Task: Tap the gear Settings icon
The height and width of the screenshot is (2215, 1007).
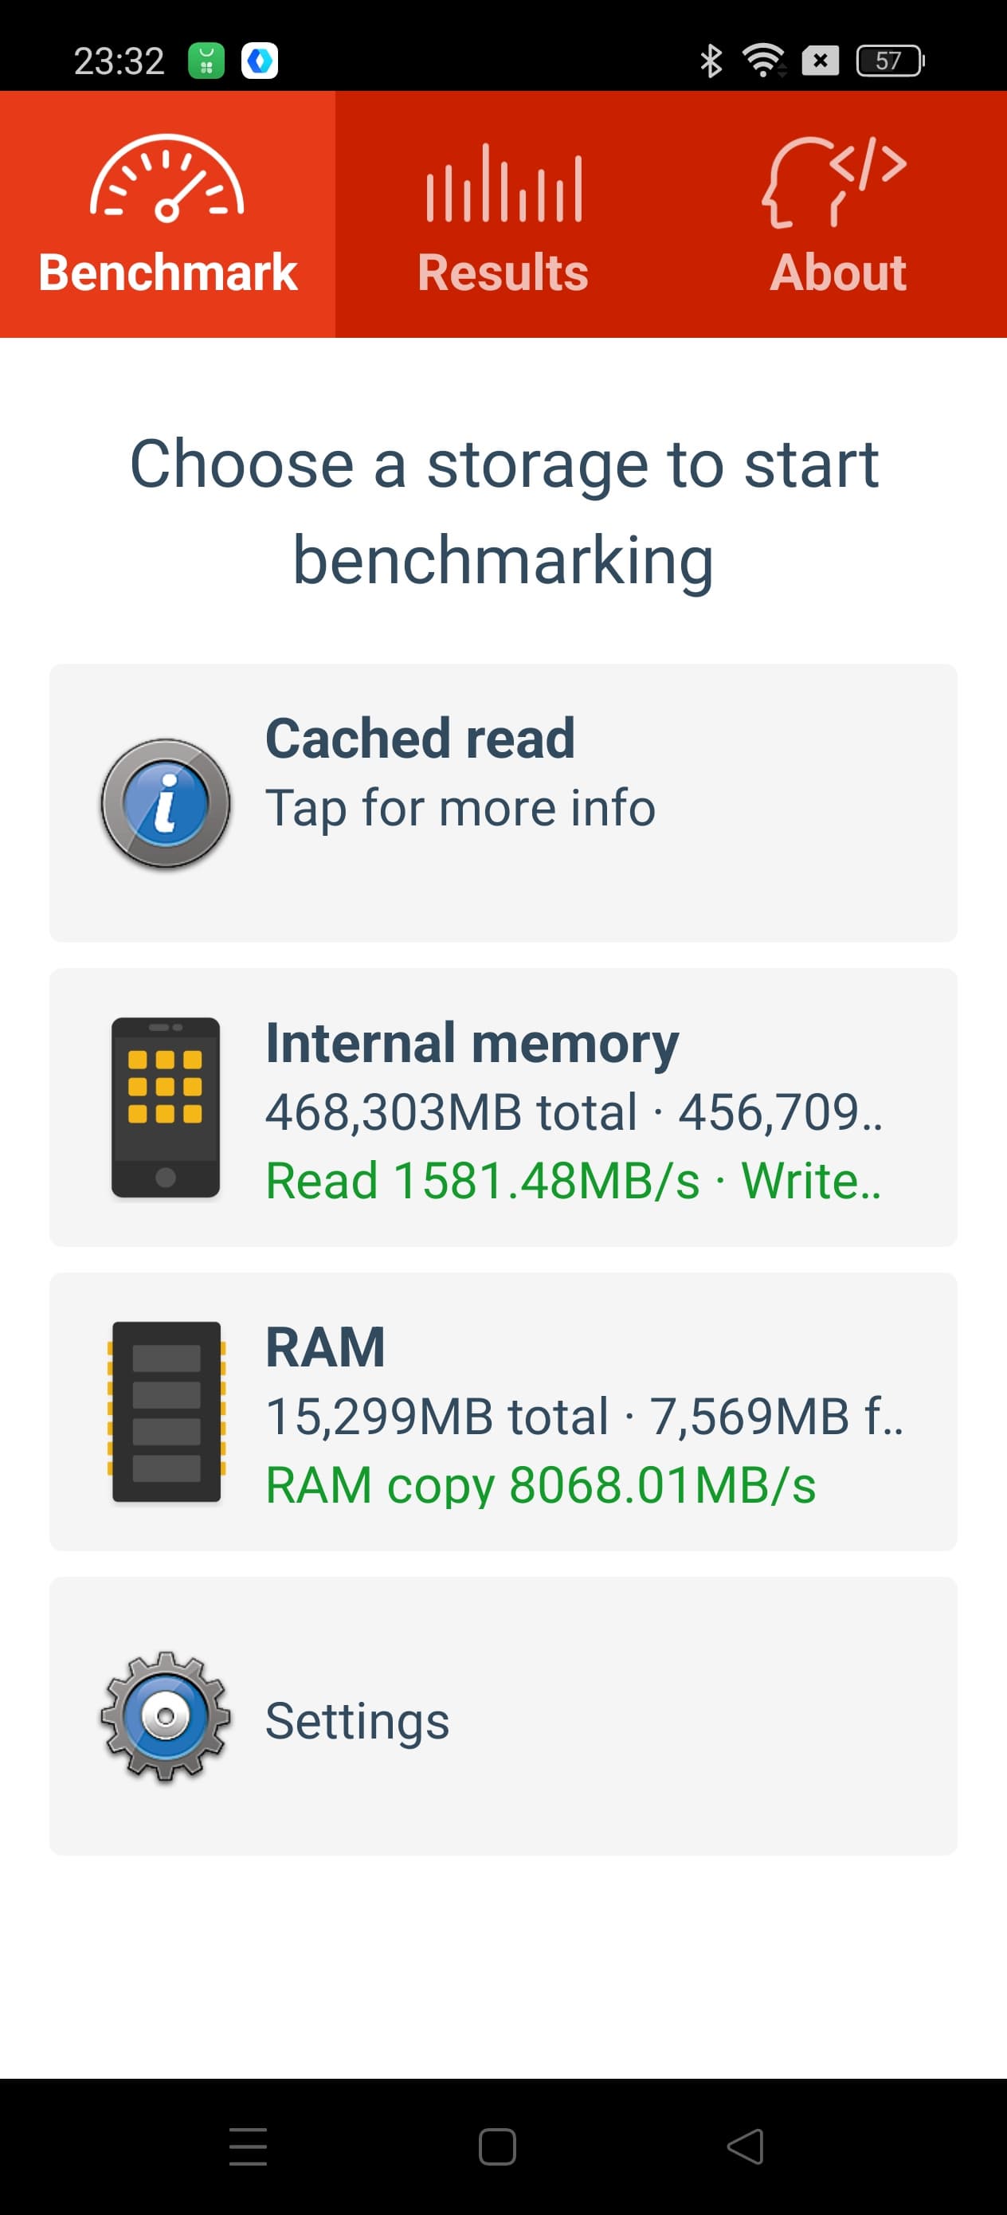Action: click(165, 1715)
